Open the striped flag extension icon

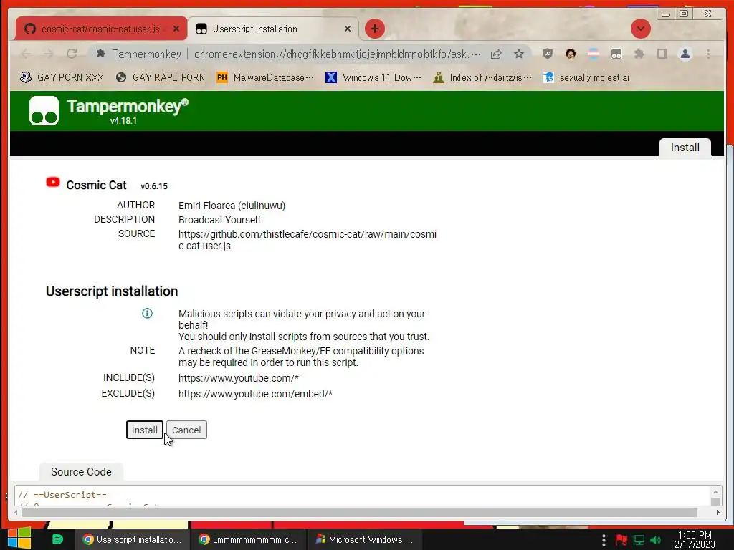[x=593, y=54]
